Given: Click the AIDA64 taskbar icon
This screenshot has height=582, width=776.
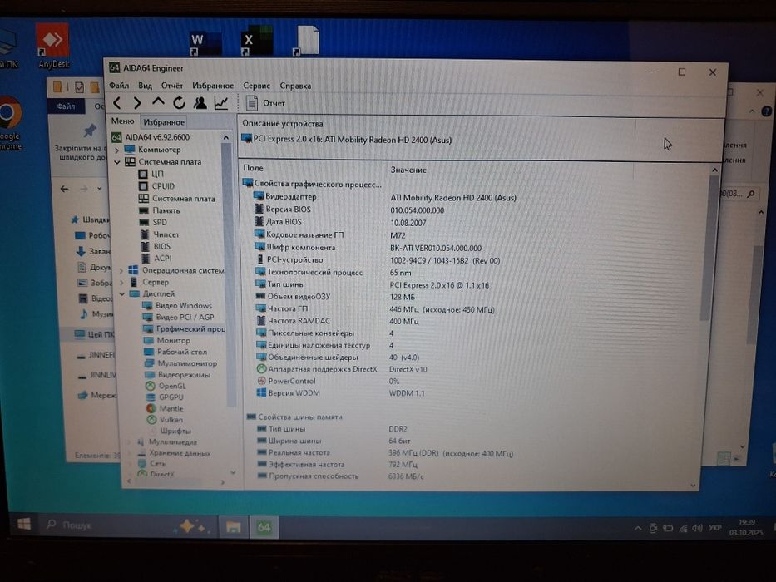Looking at the screenshot, I should [x=264, y=528].
